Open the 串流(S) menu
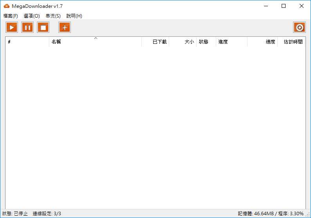The width and height of the screenshot is (311, 218). click(x=53, y=16)
